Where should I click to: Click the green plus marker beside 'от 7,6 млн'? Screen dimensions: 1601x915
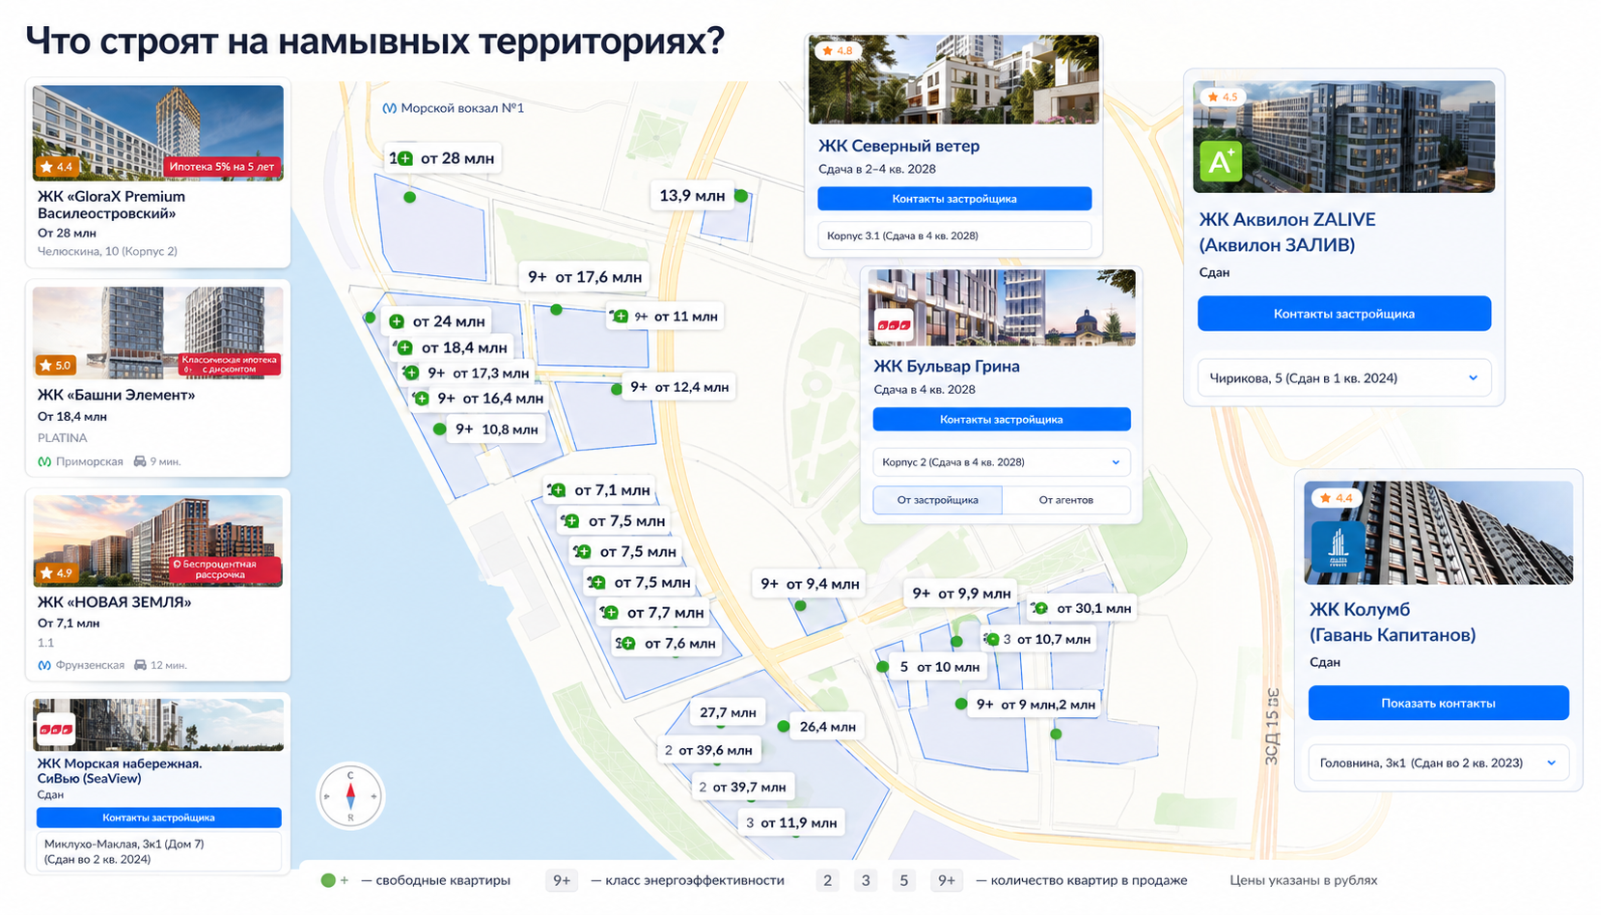tap(627, 643)
